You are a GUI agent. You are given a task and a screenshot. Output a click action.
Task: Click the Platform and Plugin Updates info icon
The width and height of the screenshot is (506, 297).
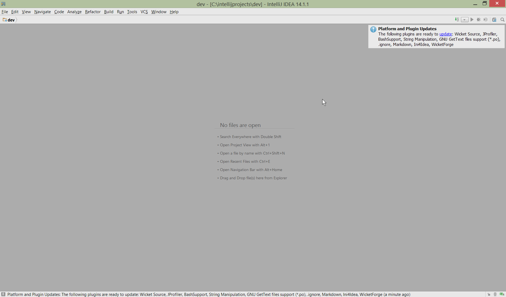click(373, 29)
